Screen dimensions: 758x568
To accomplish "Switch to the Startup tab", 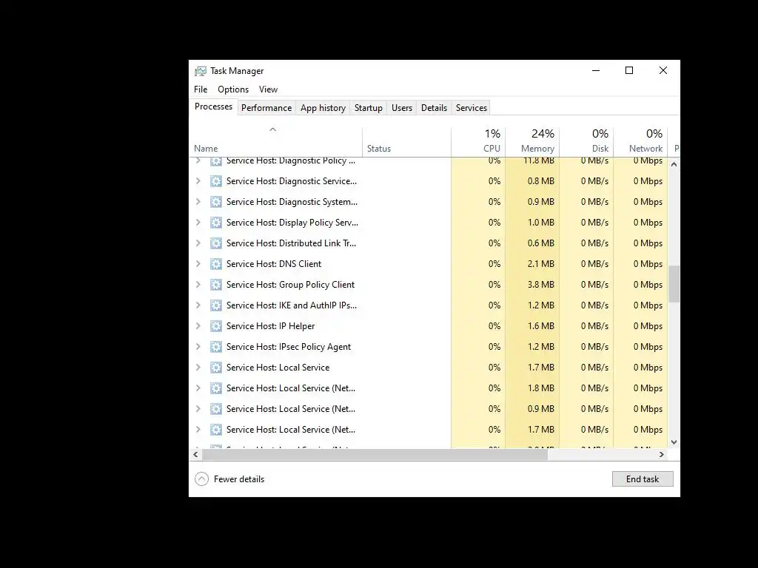I will click(369, 108).
